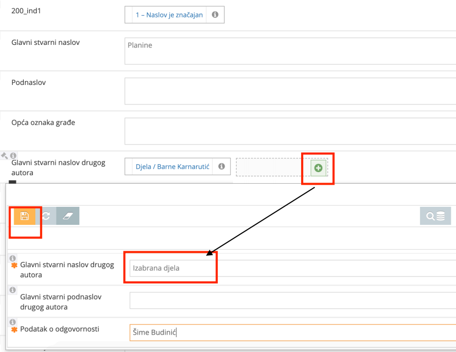Click the eraser clear icon
Screen dimensions: 456x352
(x=68, y=216)
